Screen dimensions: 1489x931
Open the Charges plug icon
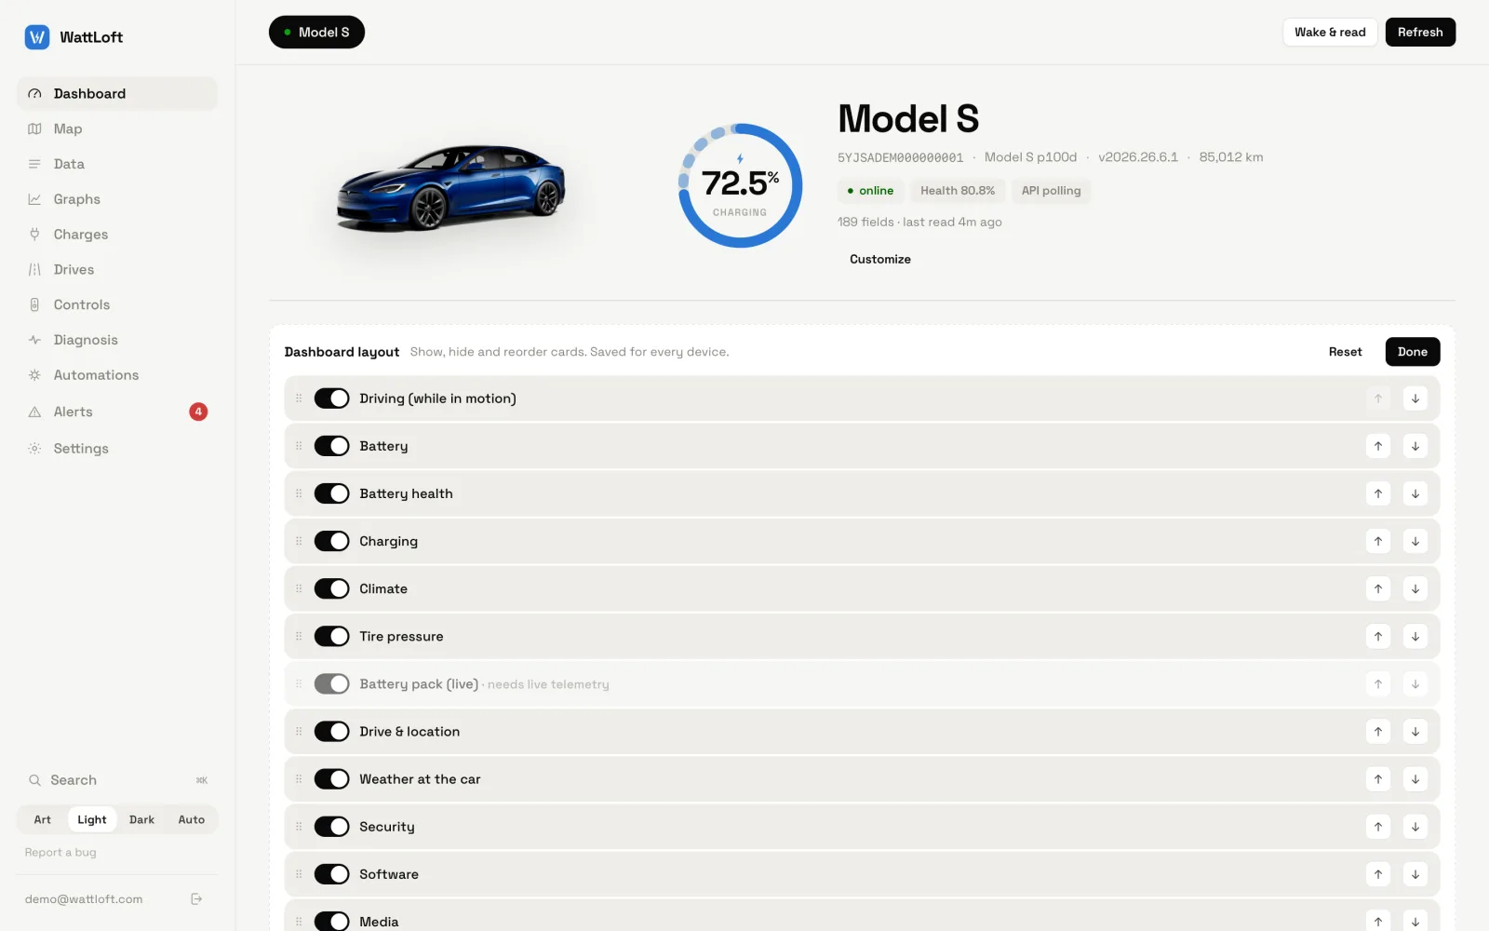click(34, 235)
